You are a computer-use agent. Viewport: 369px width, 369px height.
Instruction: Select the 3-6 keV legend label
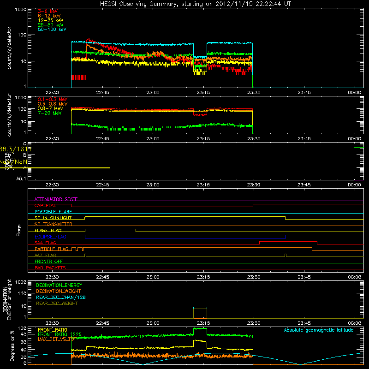coord(48,11)
